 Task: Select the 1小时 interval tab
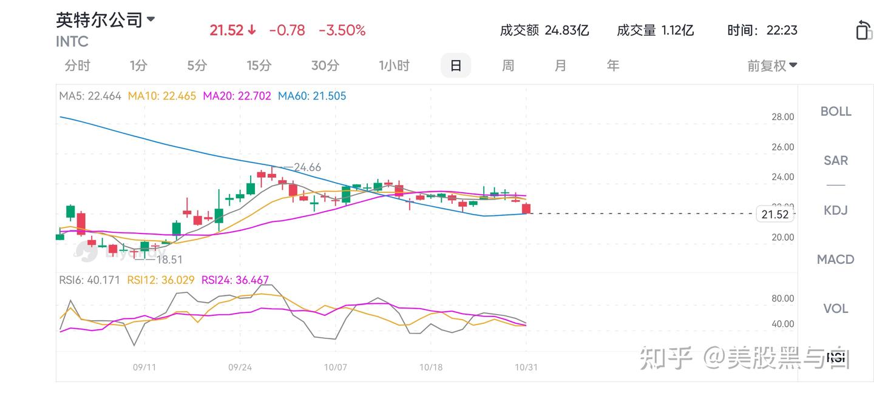[394, 65]
